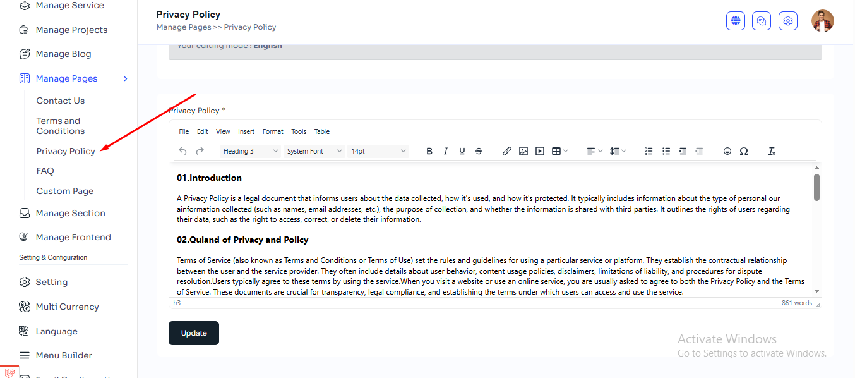Open the Insert menu in editor
The image size is (855, 378).
[246, 131]
